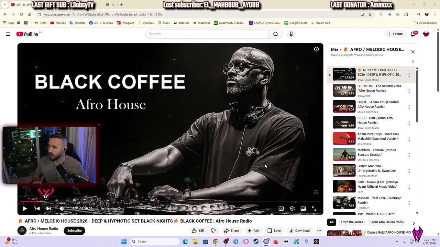Open options for LET ME BE track
The width and height of the screenshot is (440, 247).
(x=409, y=91)
